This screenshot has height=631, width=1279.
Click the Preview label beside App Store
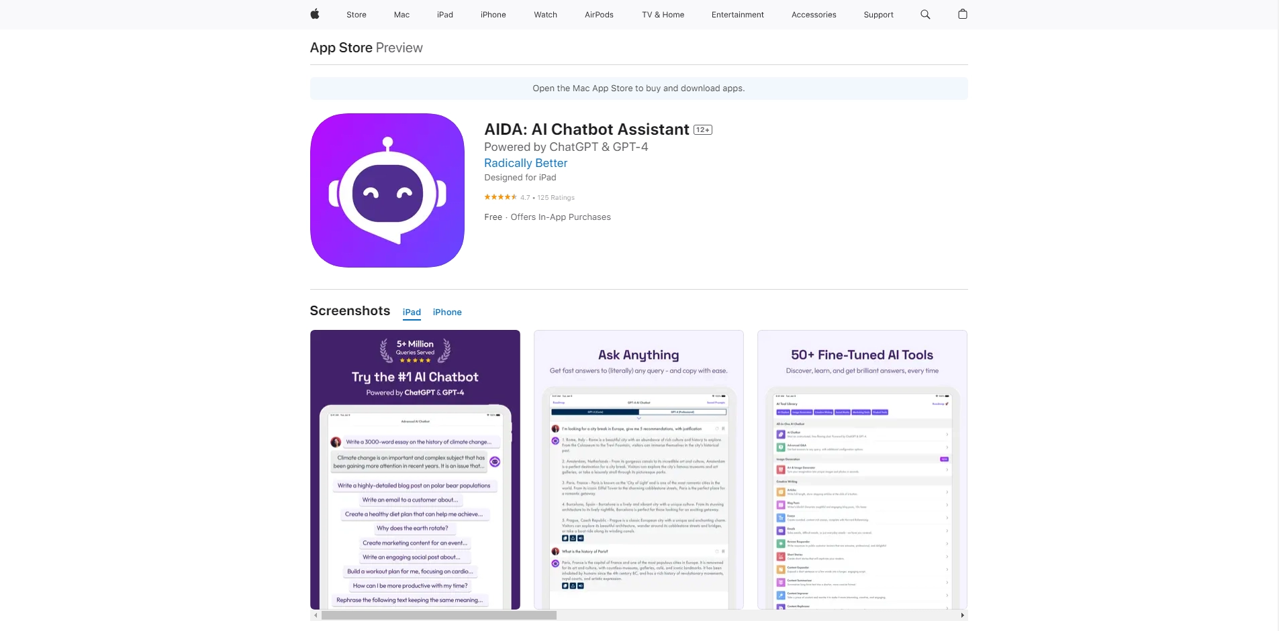(x=399, y=48)
